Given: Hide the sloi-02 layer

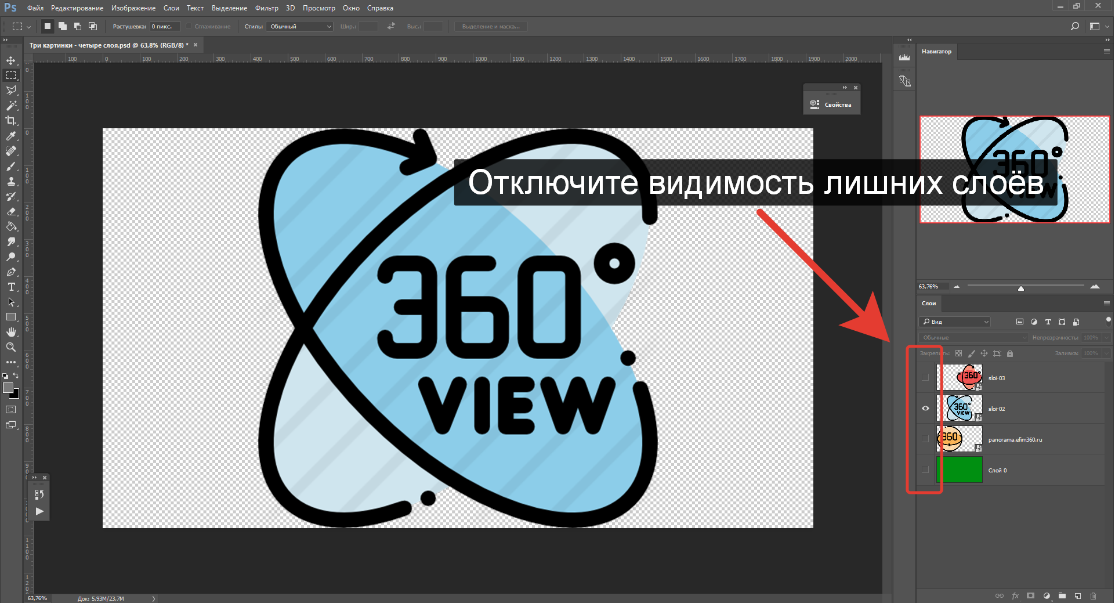Looking at the screenshot, I should coord(925,409).
